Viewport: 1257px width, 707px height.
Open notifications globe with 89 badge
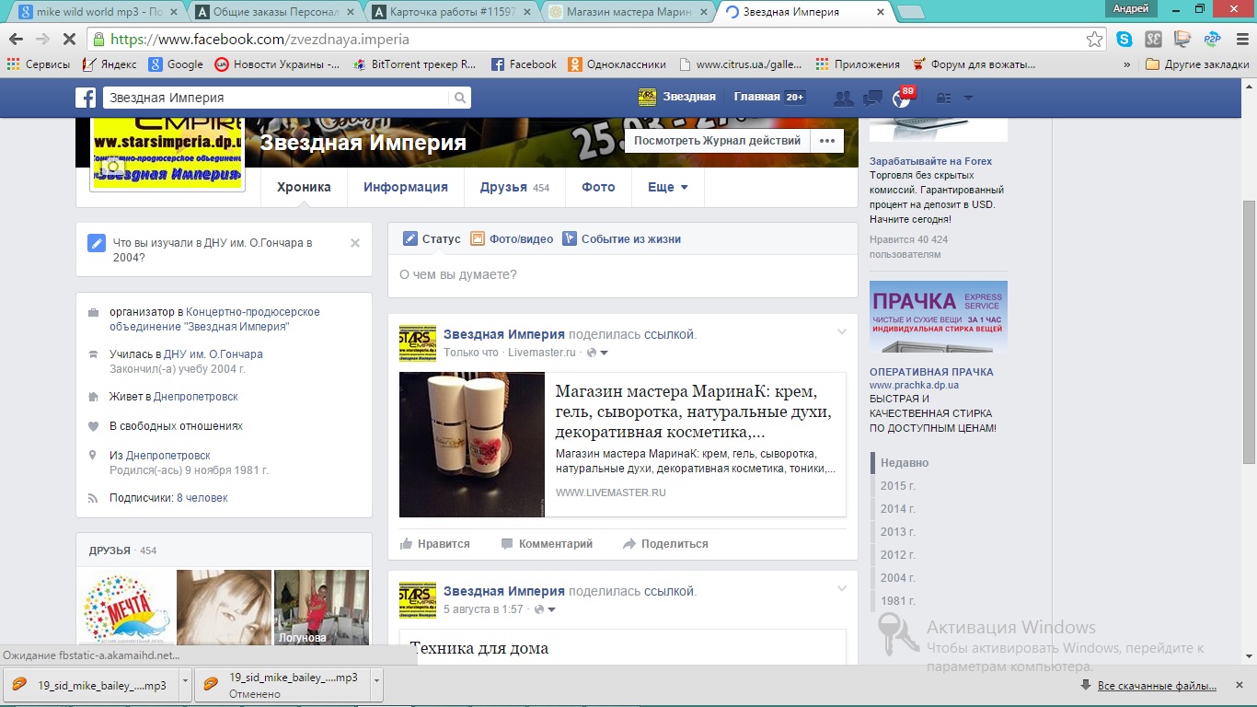point(901,99)
